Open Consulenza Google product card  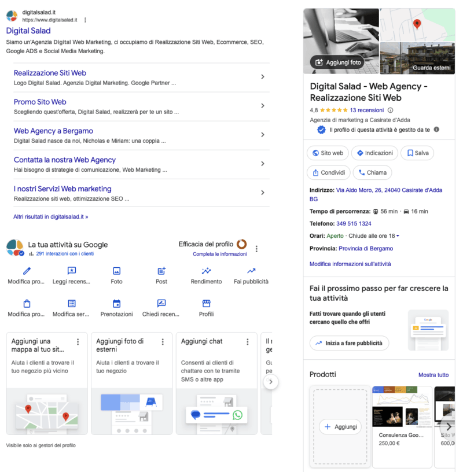click(x=402, y=426)
